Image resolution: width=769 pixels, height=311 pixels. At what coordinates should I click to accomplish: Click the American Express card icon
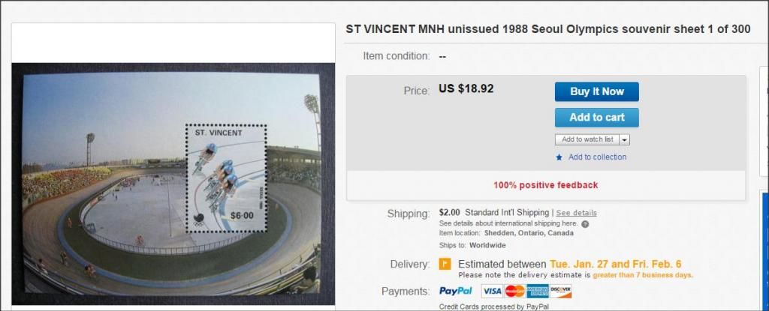click(538, 292)
